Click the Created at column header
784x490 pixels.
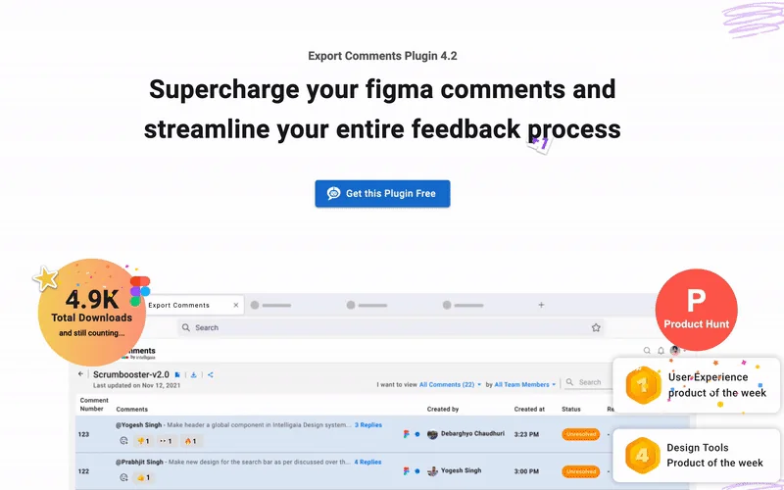(x=529, y=409)
